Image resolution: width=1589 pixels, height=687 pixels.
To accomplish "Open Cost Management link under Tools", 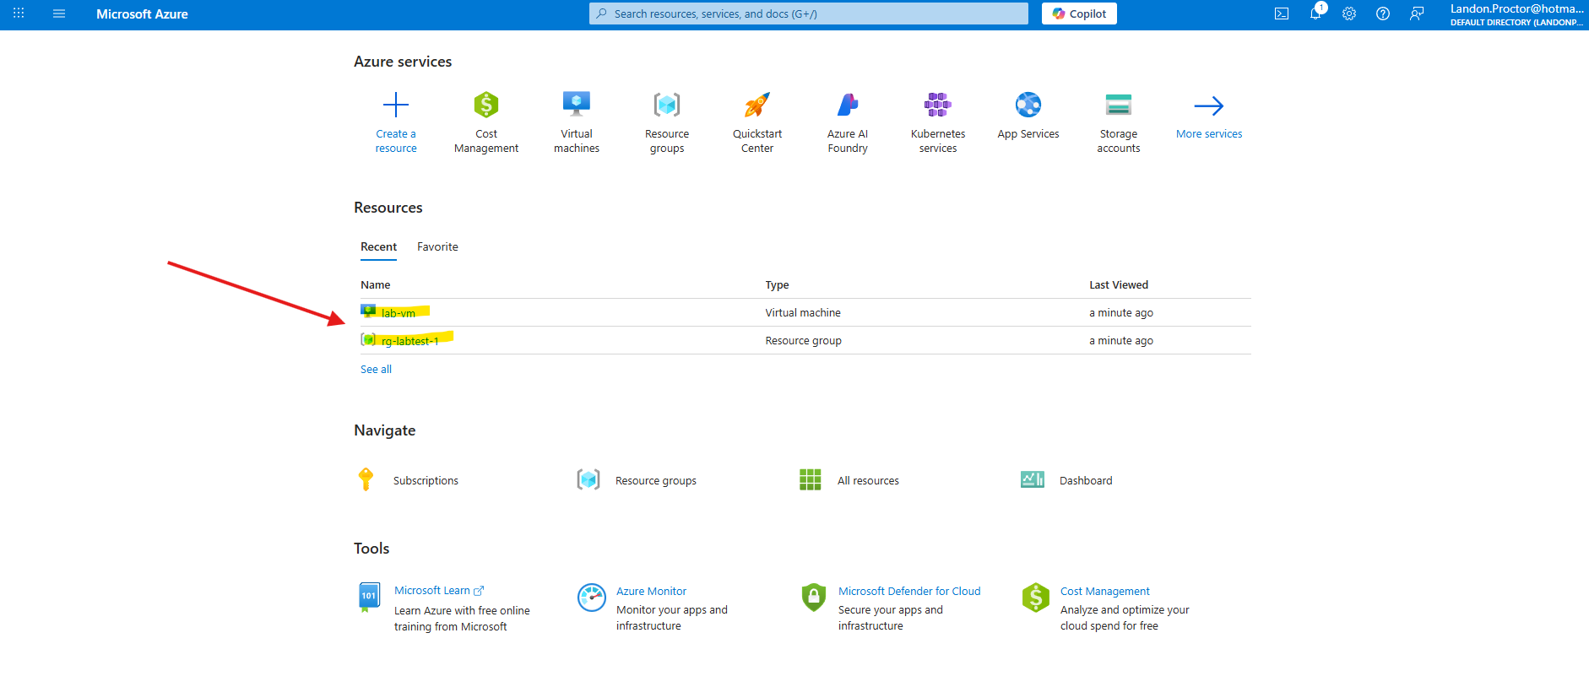I will tap(1104, 592).
